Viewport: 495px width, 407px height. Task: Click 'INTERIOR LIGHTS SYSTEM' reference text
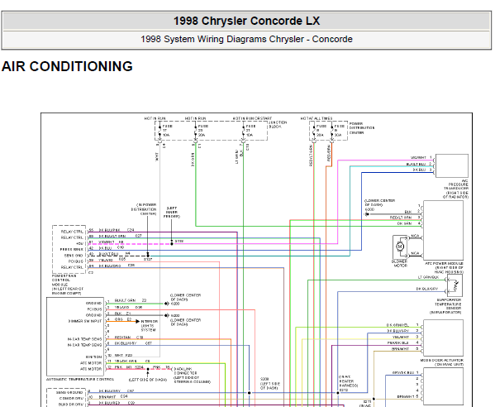(x=149, y=326)
